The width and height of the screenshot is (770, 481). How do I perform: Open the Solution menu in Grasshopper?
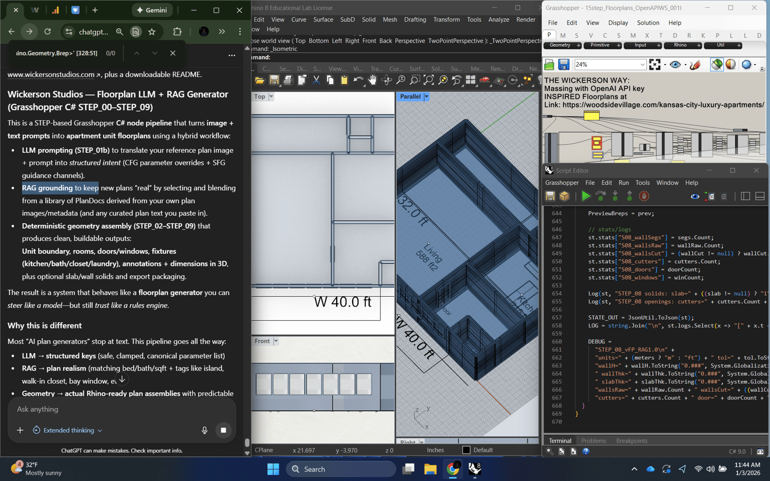click(x=648, y=23)
